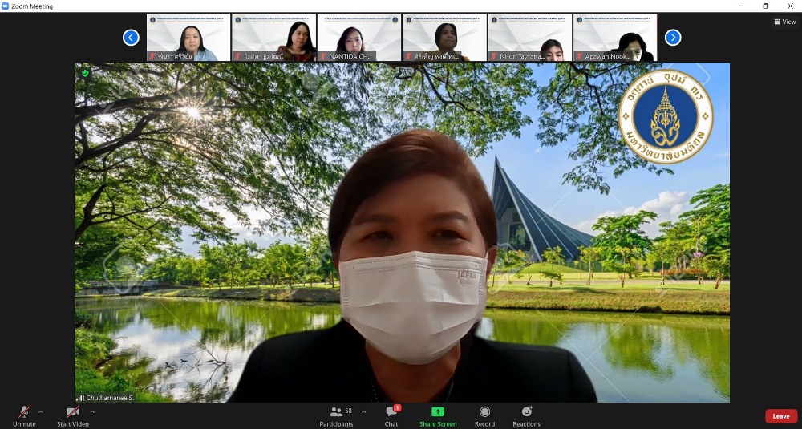This screenshot has height=429, width=802.
Task: Start recording with Record icon
Action: click(484, 412)
